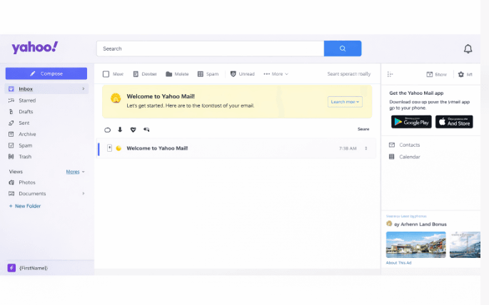Viewport: 489px width, 305px height.
Task: Click the App Store badge
Action: click(x=454, y=122)
